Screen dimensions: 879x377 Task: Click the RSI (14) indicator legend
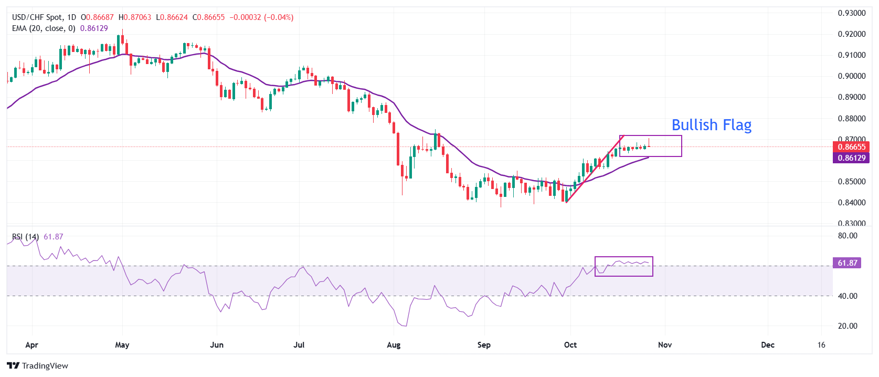25,237
